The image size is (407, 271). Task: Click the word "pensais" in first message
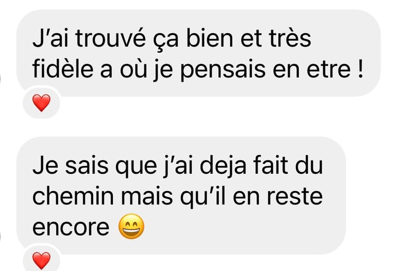223,70
